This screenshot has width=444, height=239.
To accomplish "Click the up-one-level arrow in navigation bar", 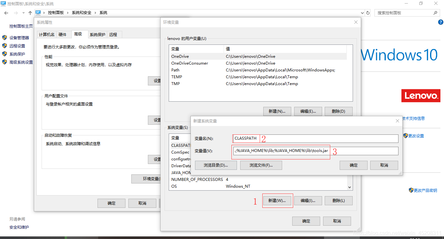I will click(x=30, y=13).
